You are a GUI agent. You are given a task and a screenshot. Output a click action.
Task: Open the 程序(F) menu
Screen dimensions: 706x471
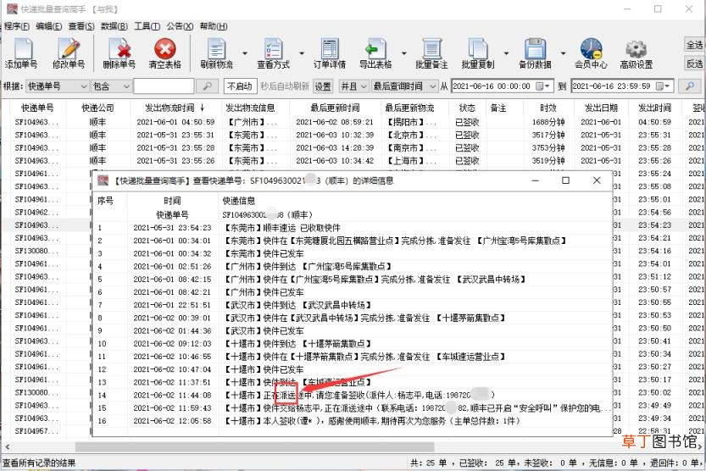pyautogui.click(x=17, y=26)
